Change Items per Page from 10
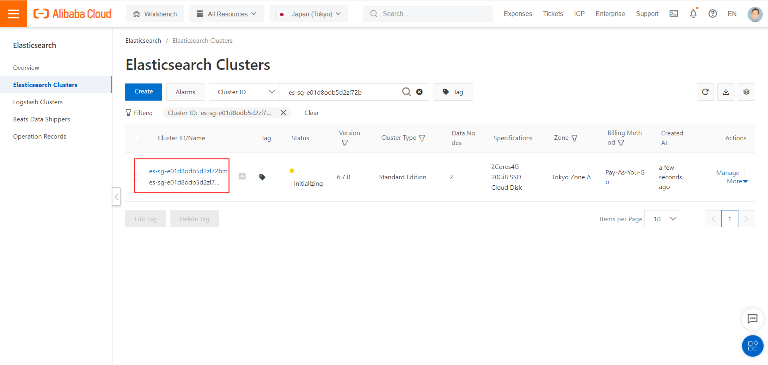The image size is (768, 365). click(x=663, y=219)
